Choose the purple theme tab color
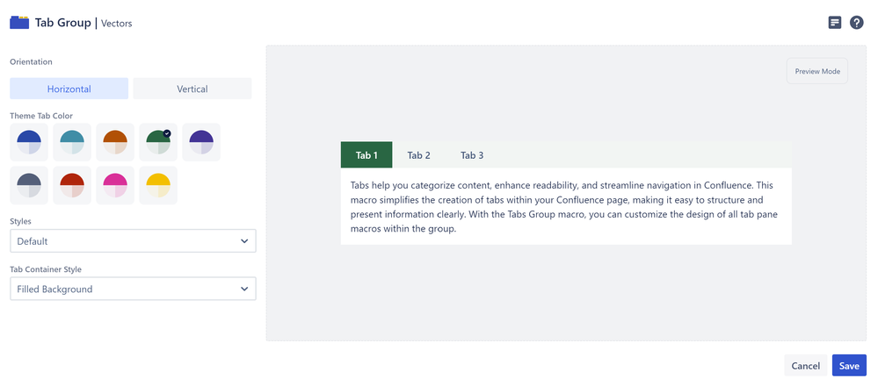 coord(201,142)
